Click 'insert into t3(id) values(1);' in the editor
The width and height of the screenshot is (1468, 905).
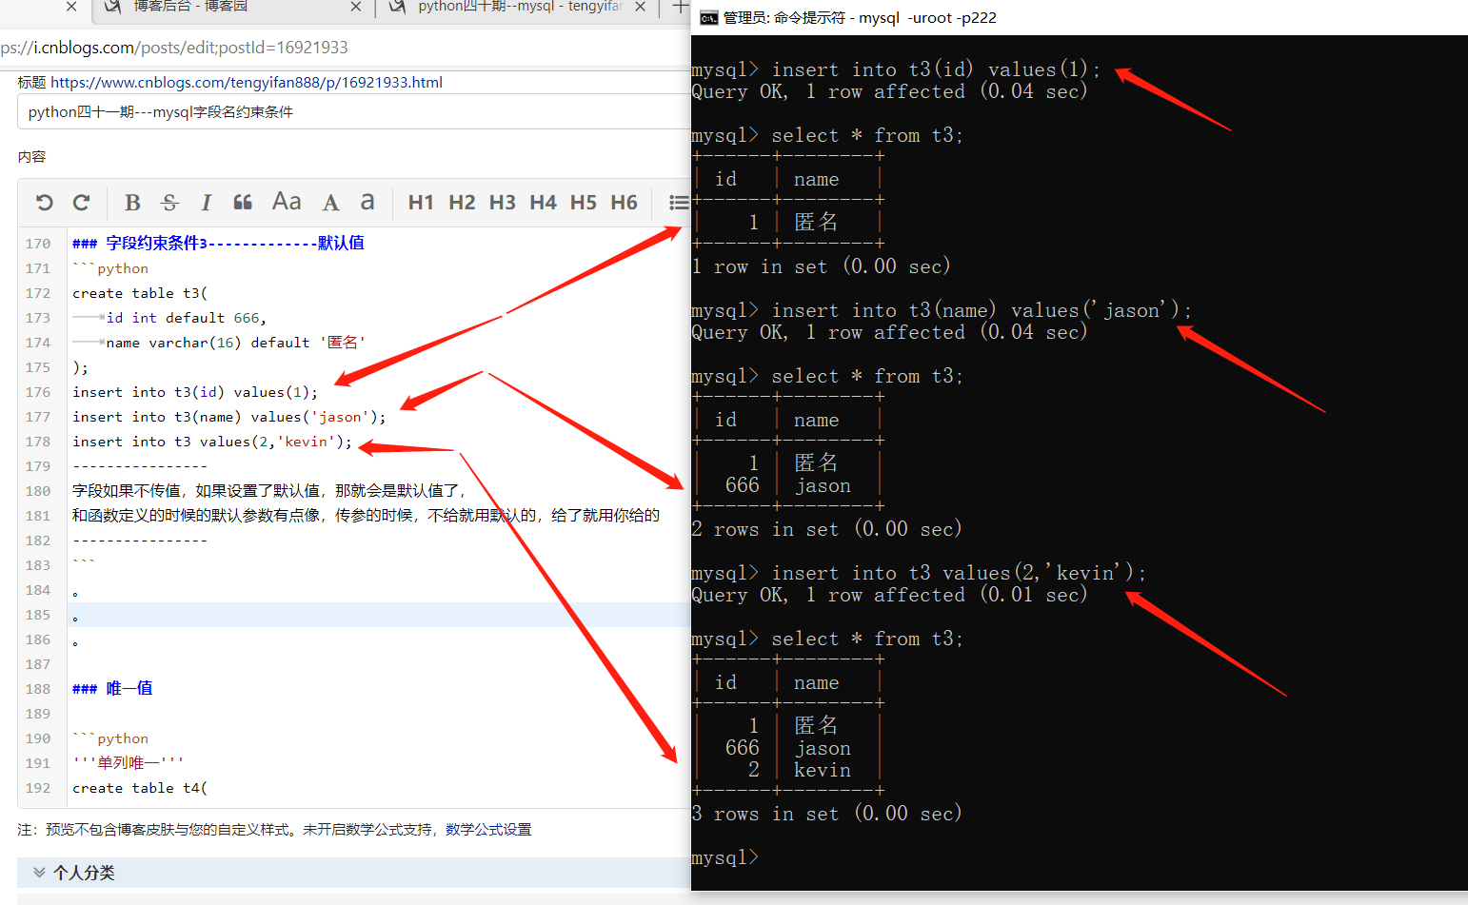click(x=195, y=392)
